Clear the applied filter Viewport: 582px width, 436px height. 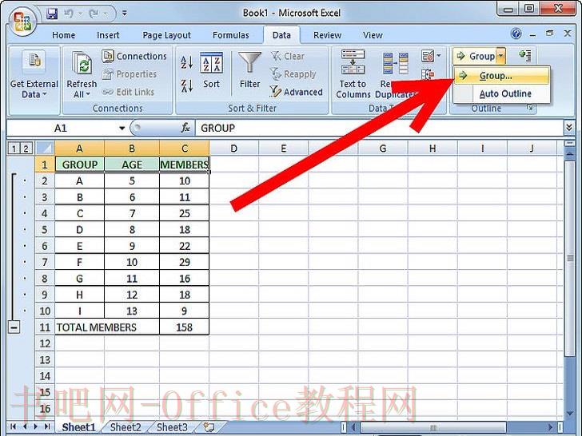288,57
